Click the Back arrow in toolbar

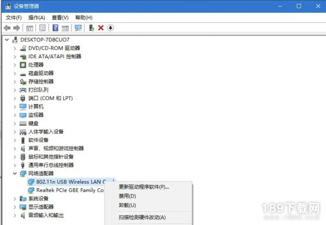click(x=7, y=28)
